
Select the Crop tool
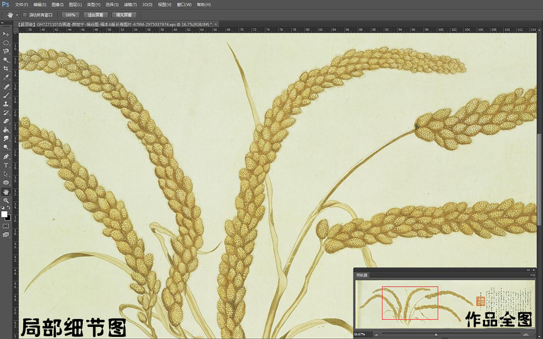tap(6, 68)
